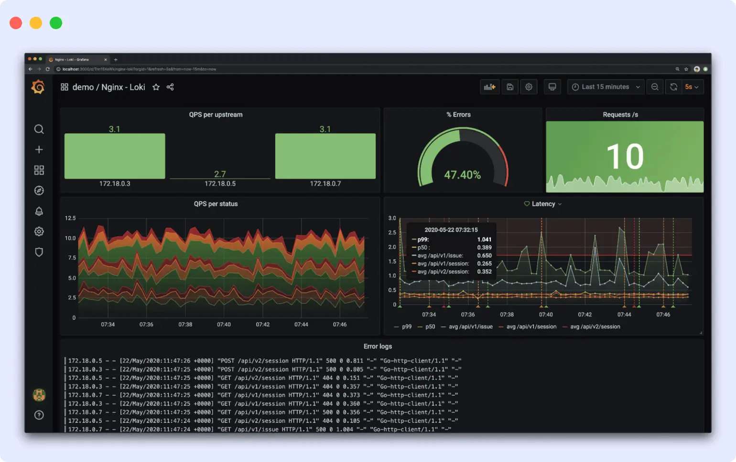The image size is (736, 462).
Task: Click the big 10 requests stat
Action: pos(625,157)
